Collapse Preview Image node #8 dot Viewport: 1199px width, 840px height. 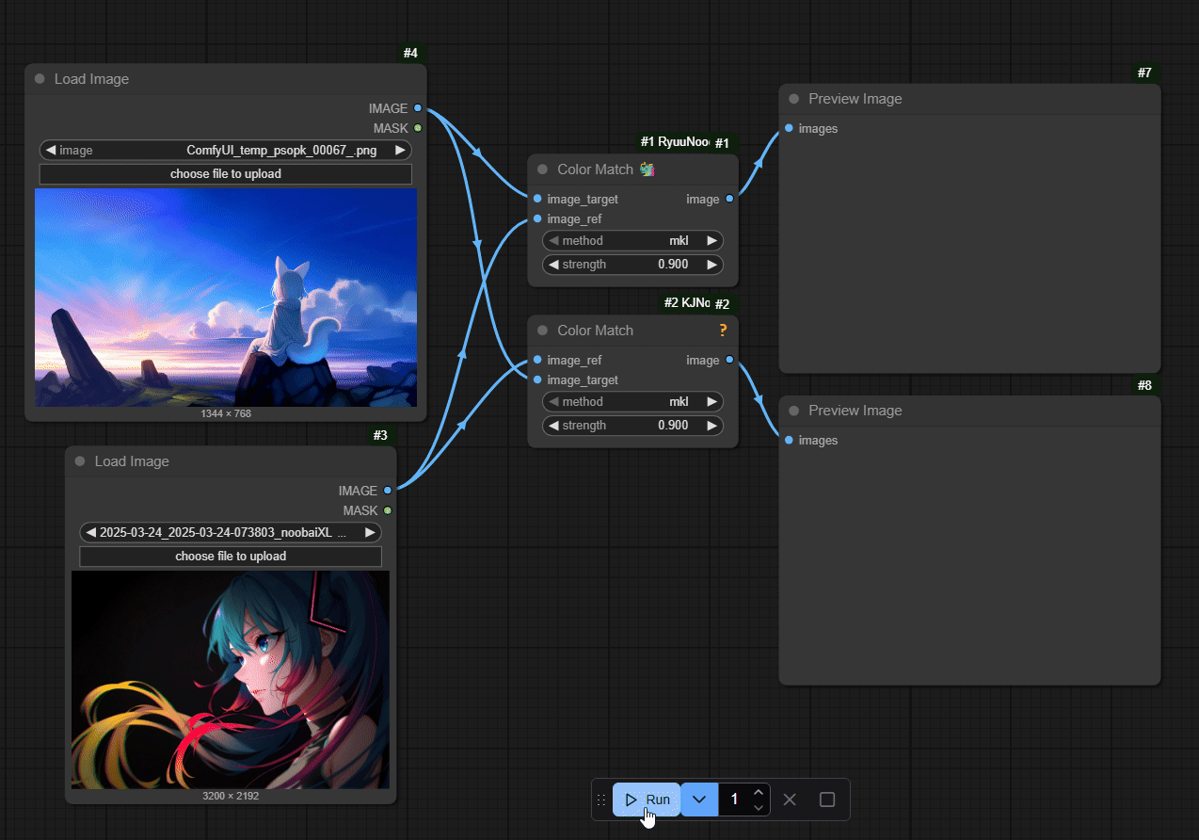tap(793, 411)
